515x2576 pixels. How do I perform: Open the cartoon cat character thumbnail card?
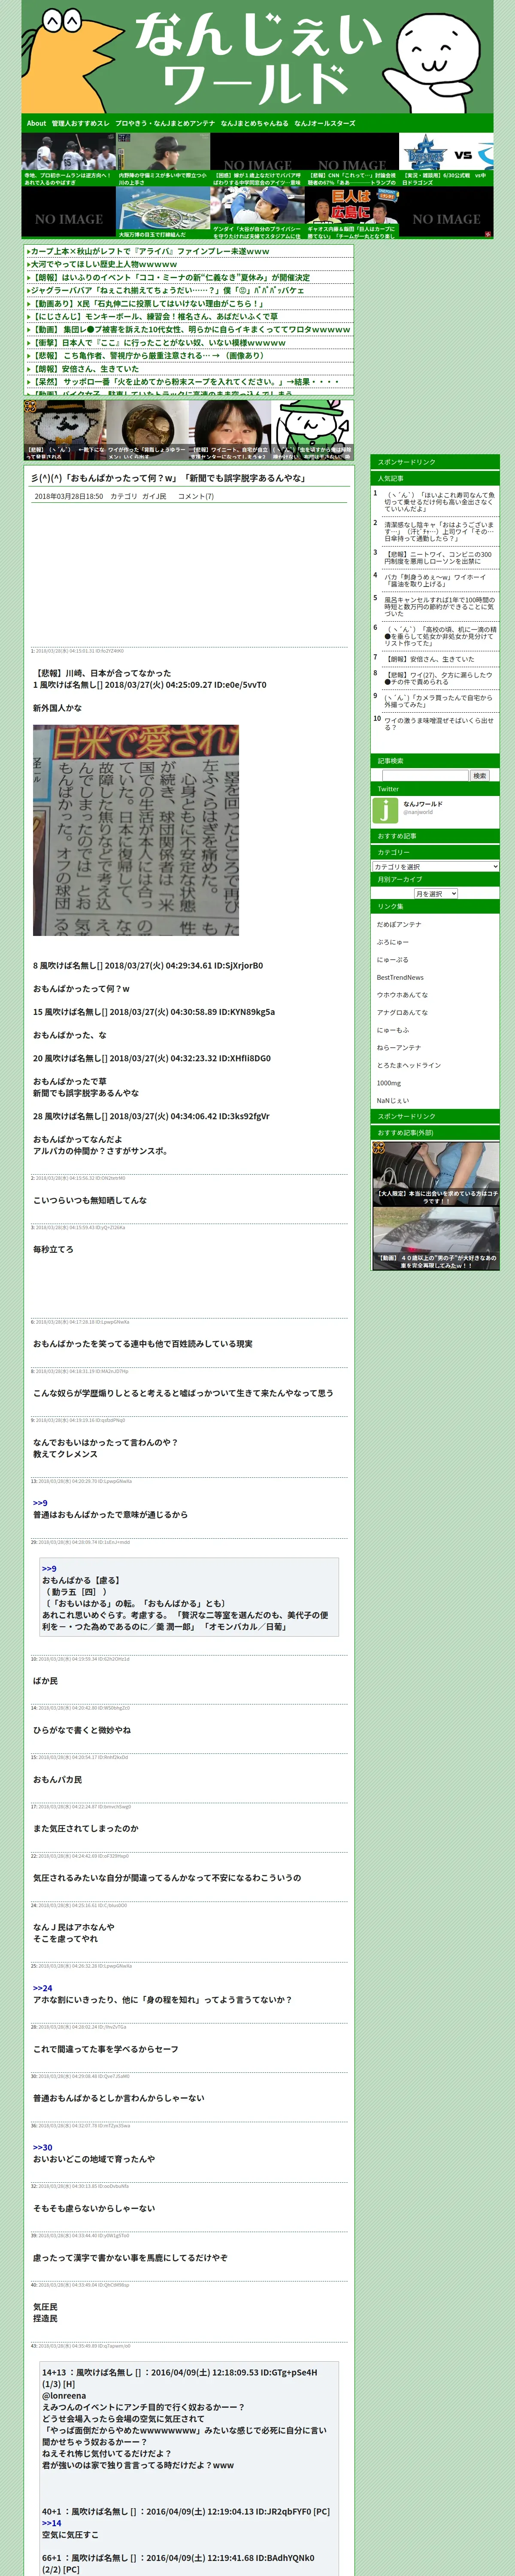coord(312,431)
